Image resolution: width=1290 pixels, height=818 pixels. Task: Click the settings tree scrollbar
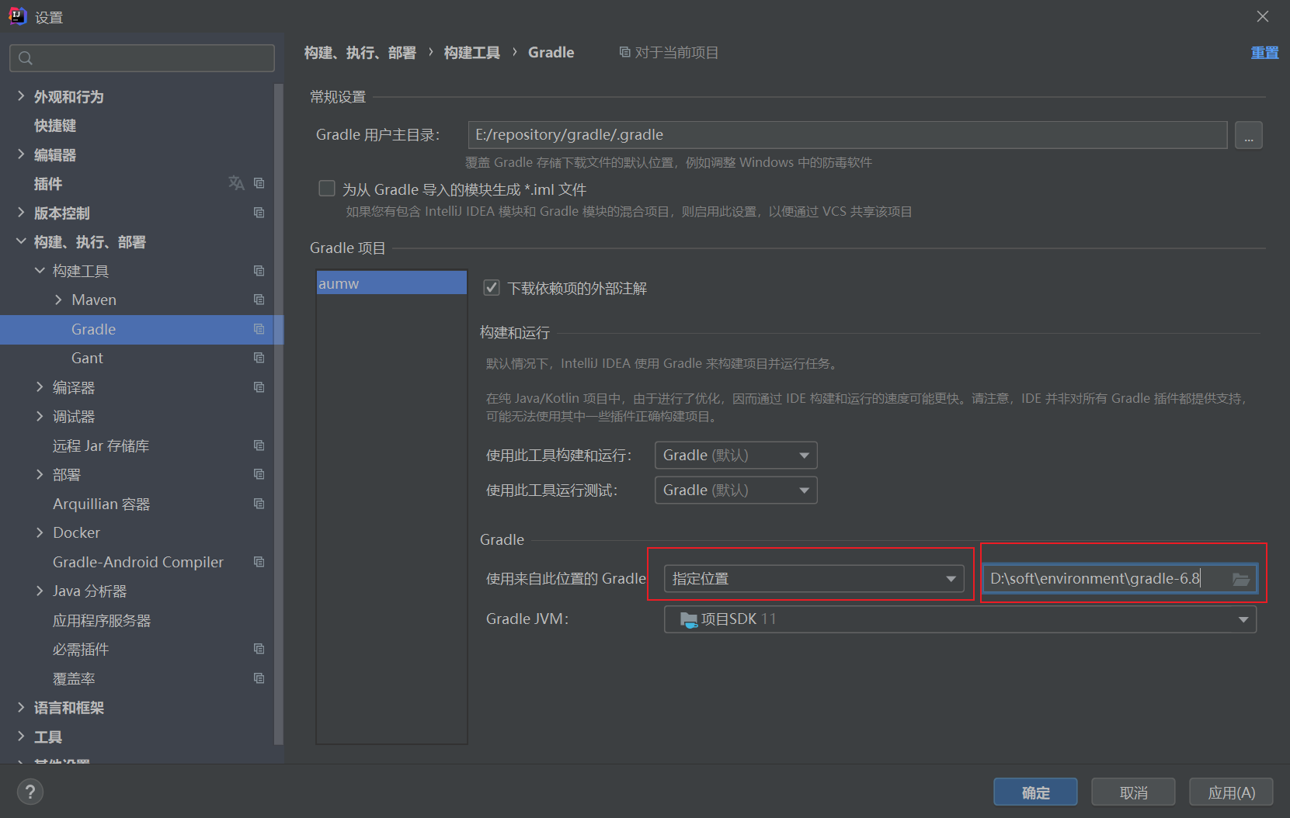pyautogui.click(x=279, y=414)
